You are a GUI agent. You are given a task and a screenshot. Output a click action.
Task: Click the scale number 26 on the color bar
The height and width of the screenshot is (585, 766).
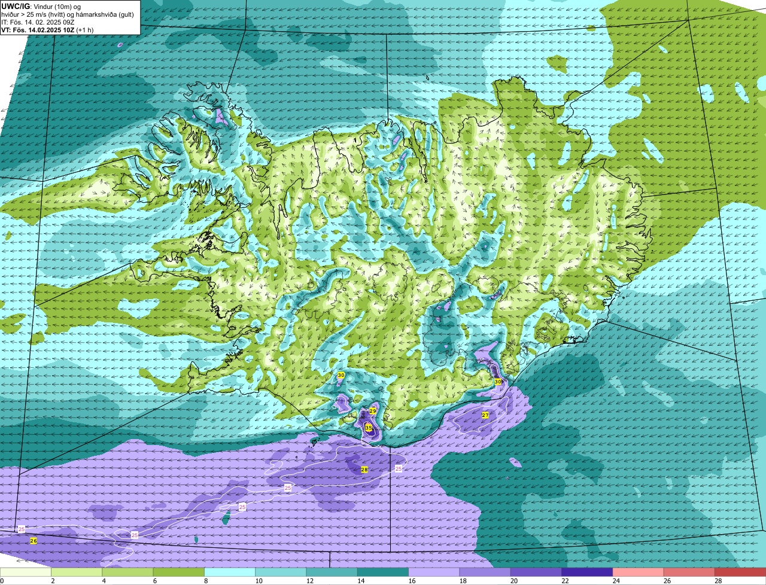click(666, 581)
